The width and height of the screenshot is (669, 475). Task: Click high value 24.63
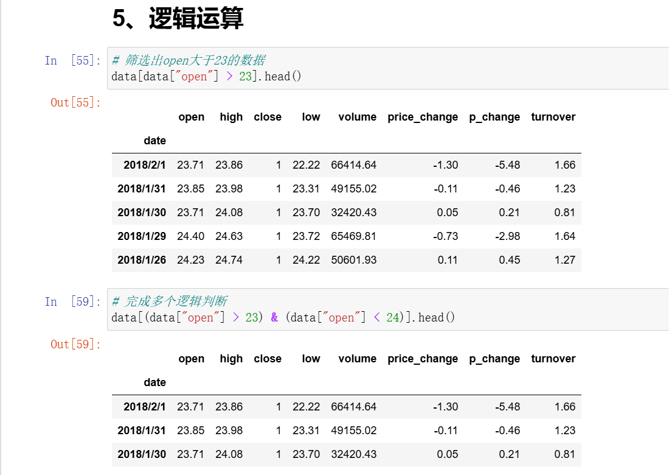click(229, 236)
